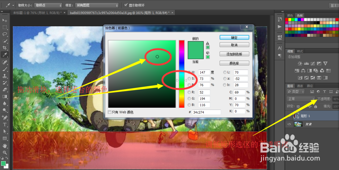
Task: Click the foreground color swatch in toolbox
Action: tap(3, 163)
